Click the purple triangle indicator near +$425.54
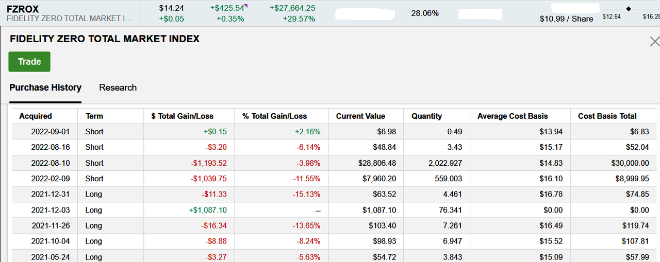Viewport: 660px width, 262px height. pos(246,6)
